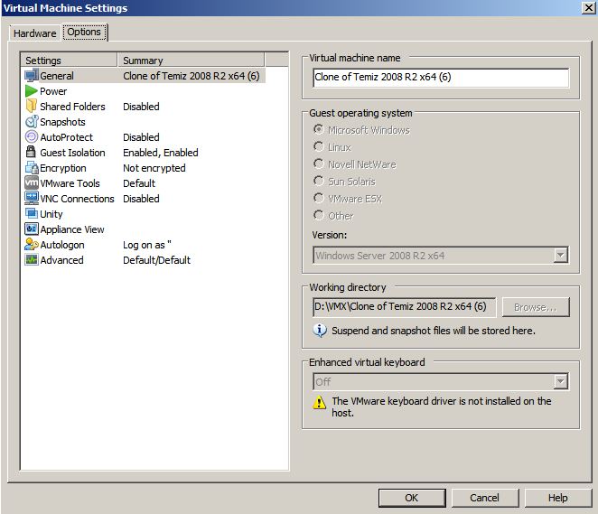Click the Power settings play icon
This screenshot has height=514, width=598.
[32, 91]
